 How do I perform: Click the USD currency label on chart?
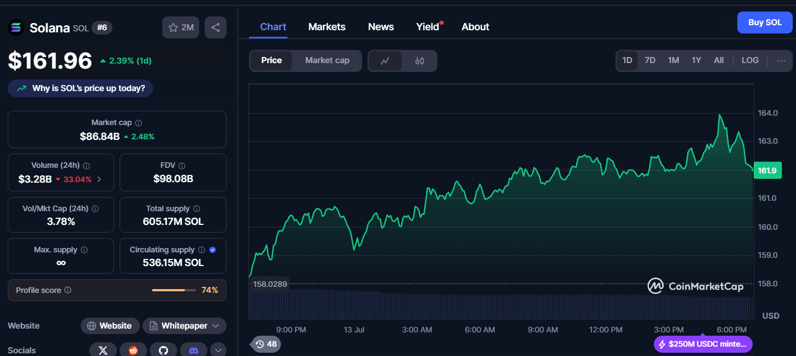[x=770, y=315]
